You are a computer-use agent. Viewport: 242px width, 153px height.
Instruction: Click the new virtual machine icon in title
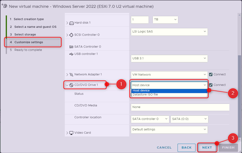click(x=5, y=6)
